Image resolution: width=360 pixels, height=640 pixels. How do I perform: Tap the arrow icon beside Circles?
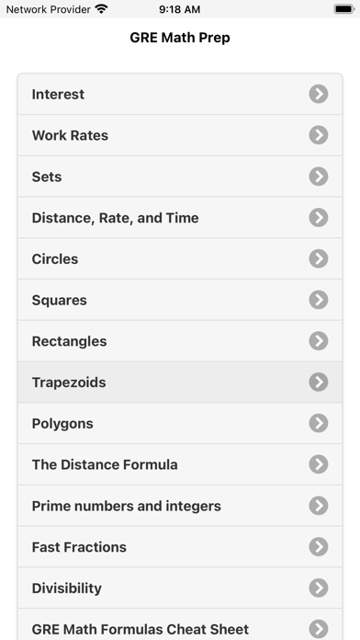(319, 258)
